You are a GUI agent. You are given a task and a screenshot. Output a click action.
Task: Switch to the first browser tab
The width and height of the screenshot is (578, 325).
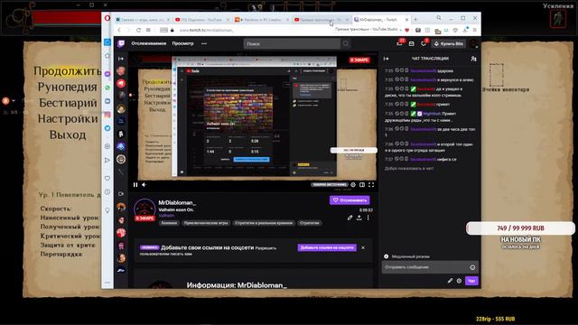[143, 20]
